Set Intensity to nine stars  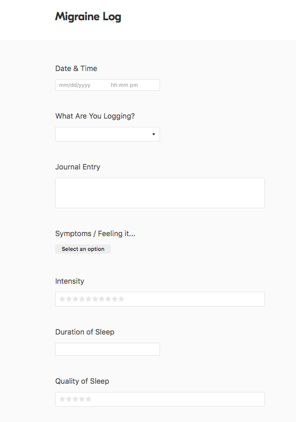point(115,299)
